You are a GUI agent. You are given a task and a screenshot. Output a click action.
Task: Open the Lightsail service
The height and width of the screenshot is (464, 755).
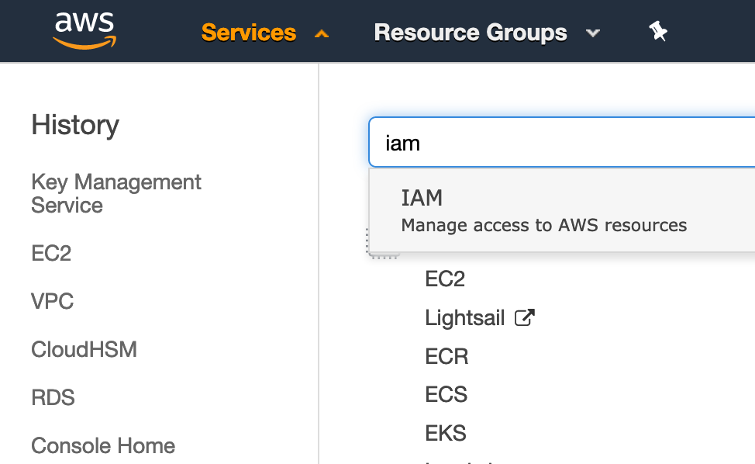pos(464,318)
